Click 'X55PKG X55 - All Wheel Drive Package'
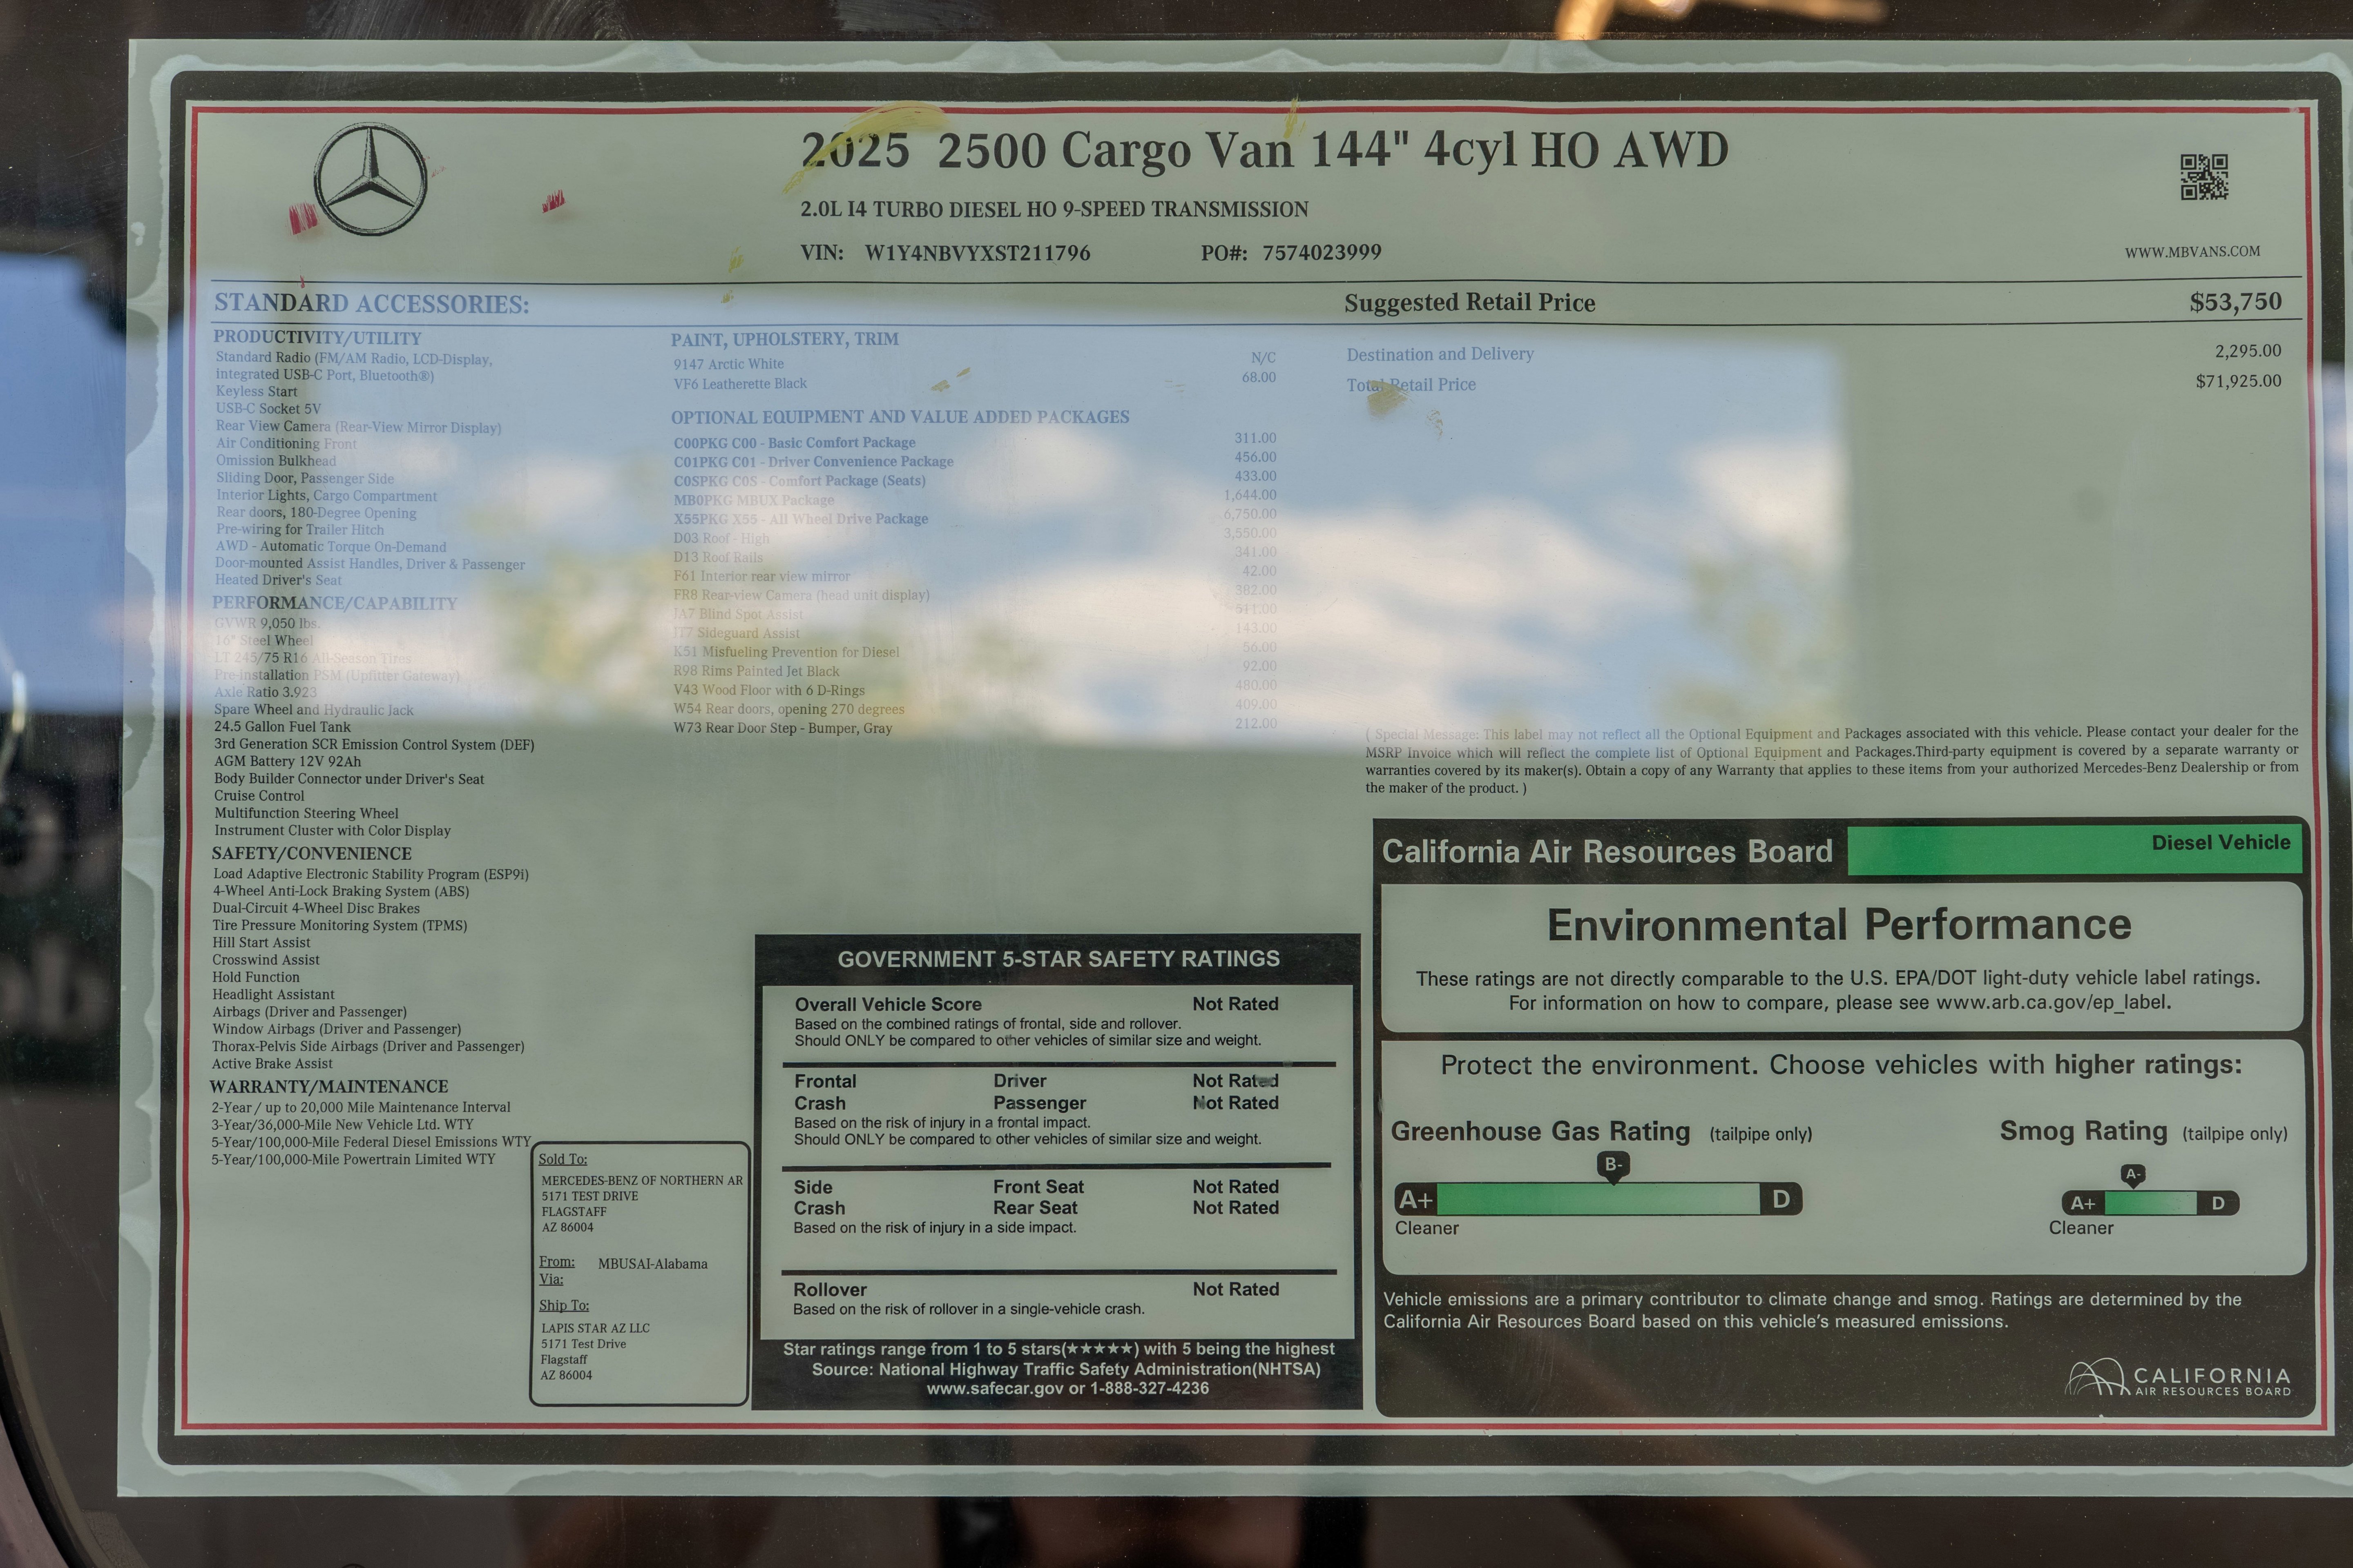 click(x=800, y=518)
